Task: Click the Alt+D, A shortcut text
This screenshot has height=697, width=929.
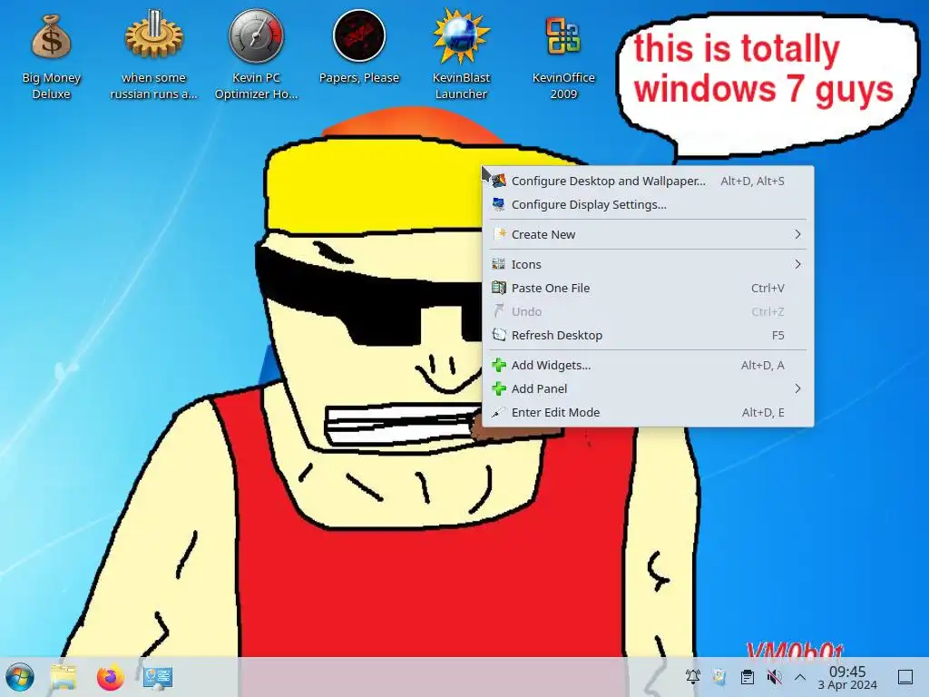Action: pos(762,365)
